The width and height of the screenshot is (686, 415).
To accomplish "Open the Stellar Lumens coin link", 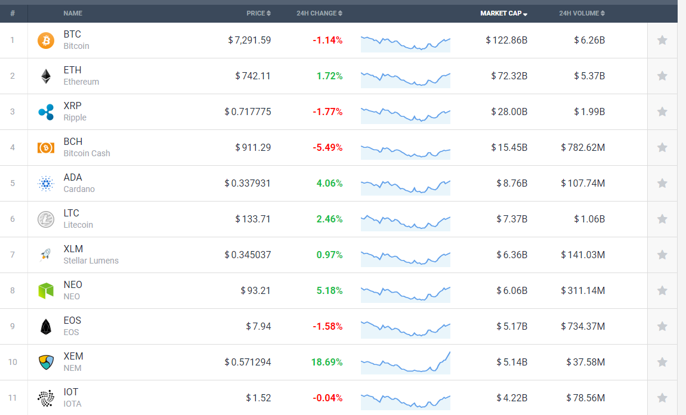I will point(91,261).
